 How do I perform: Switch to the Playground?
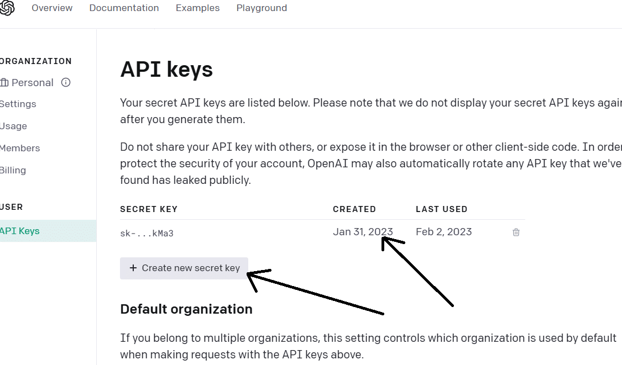point(262,8)
